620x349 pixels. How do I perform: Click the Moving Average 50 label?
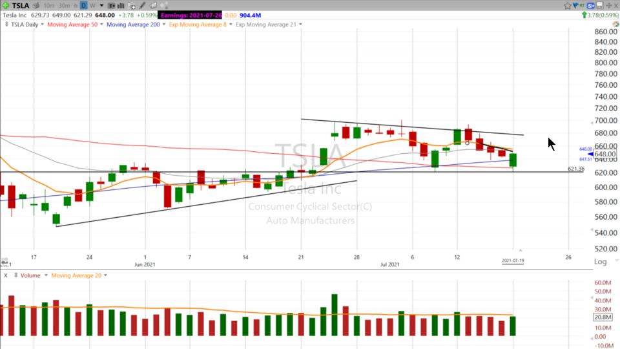click(x=72, y=25)
